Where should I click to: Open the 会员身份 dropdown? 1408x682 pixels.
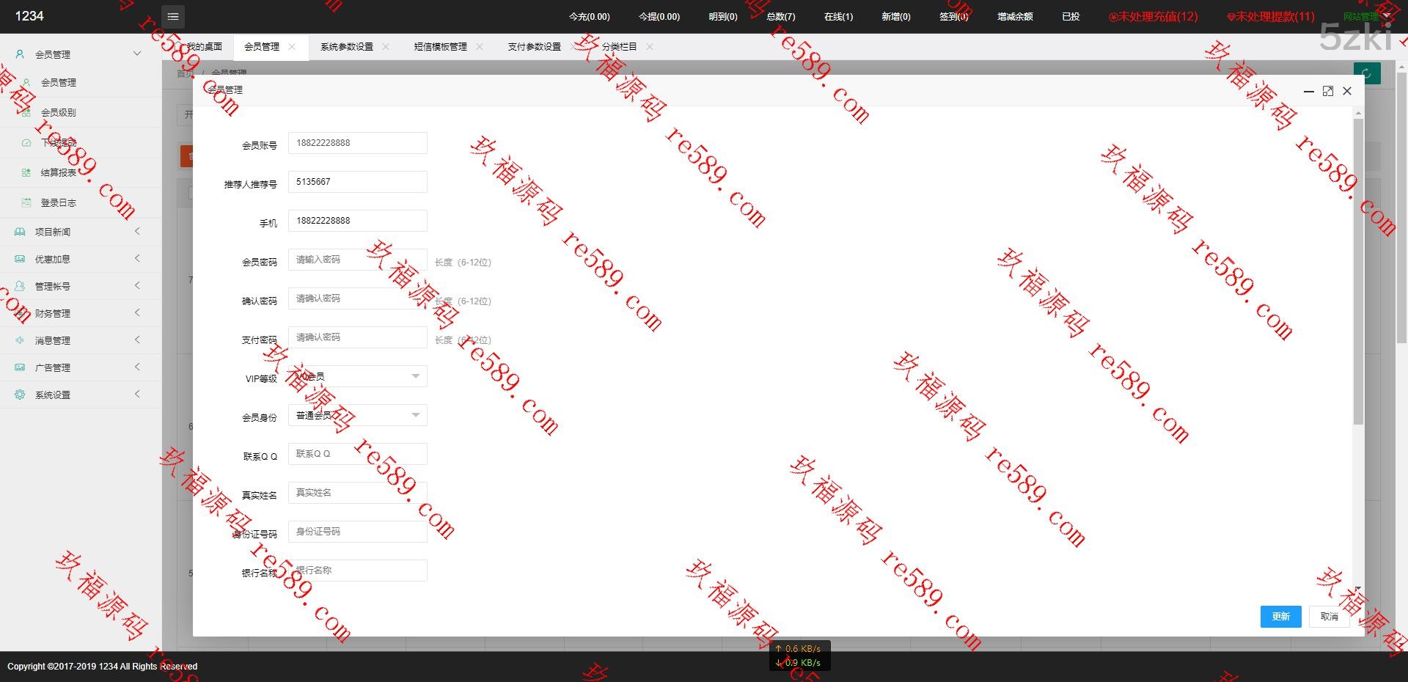[x=357, y=415]
